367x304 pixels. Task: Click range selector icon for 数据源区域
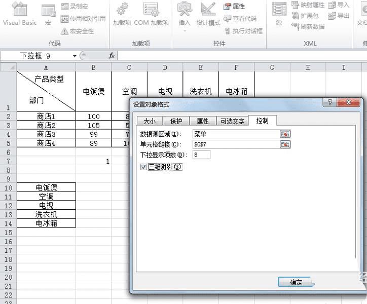tap(285, 134)
